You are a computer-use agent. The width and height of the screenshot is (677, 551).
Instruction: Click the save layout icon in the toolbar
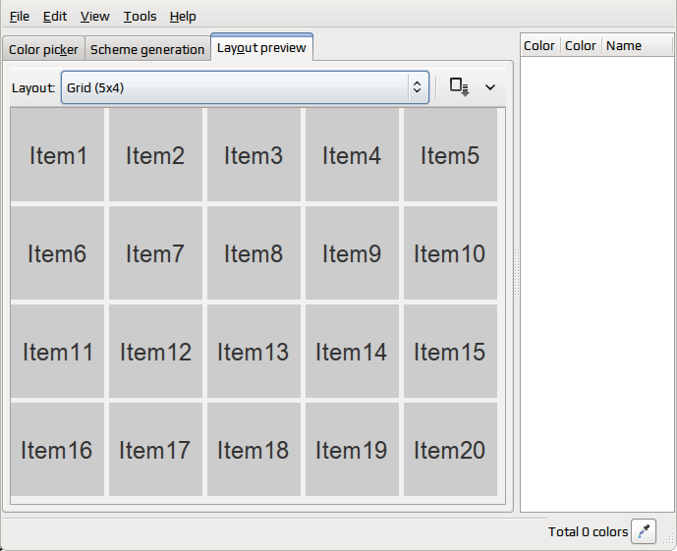[x=459, y=86]
